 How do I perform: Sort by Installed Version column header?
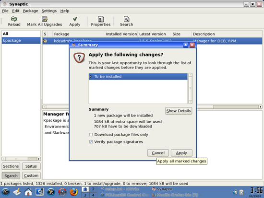(121, 34)
